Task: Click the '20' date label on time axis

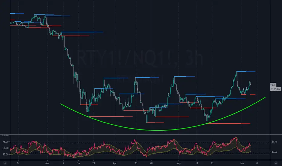Action: 151,163
